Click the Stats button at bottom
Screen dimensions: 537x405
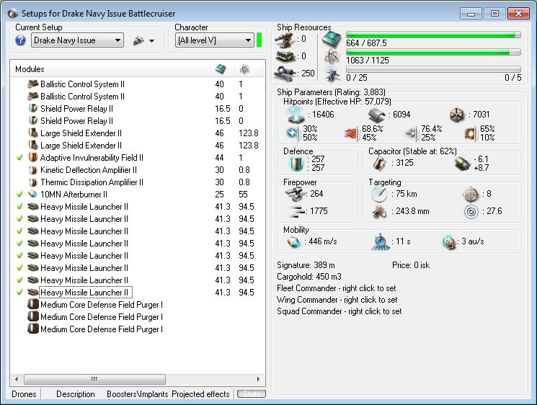pyautogui.click(x=252, y=394)
